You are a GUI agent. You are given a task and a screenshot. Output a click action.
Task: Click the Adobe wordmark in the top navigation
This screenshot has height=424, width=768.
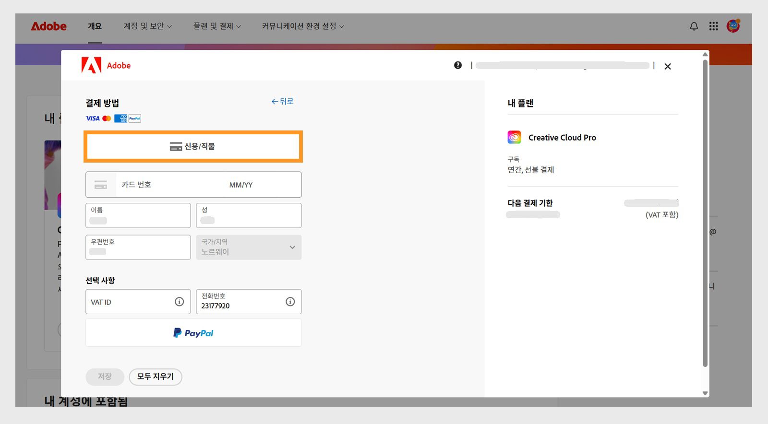(49, 26)
